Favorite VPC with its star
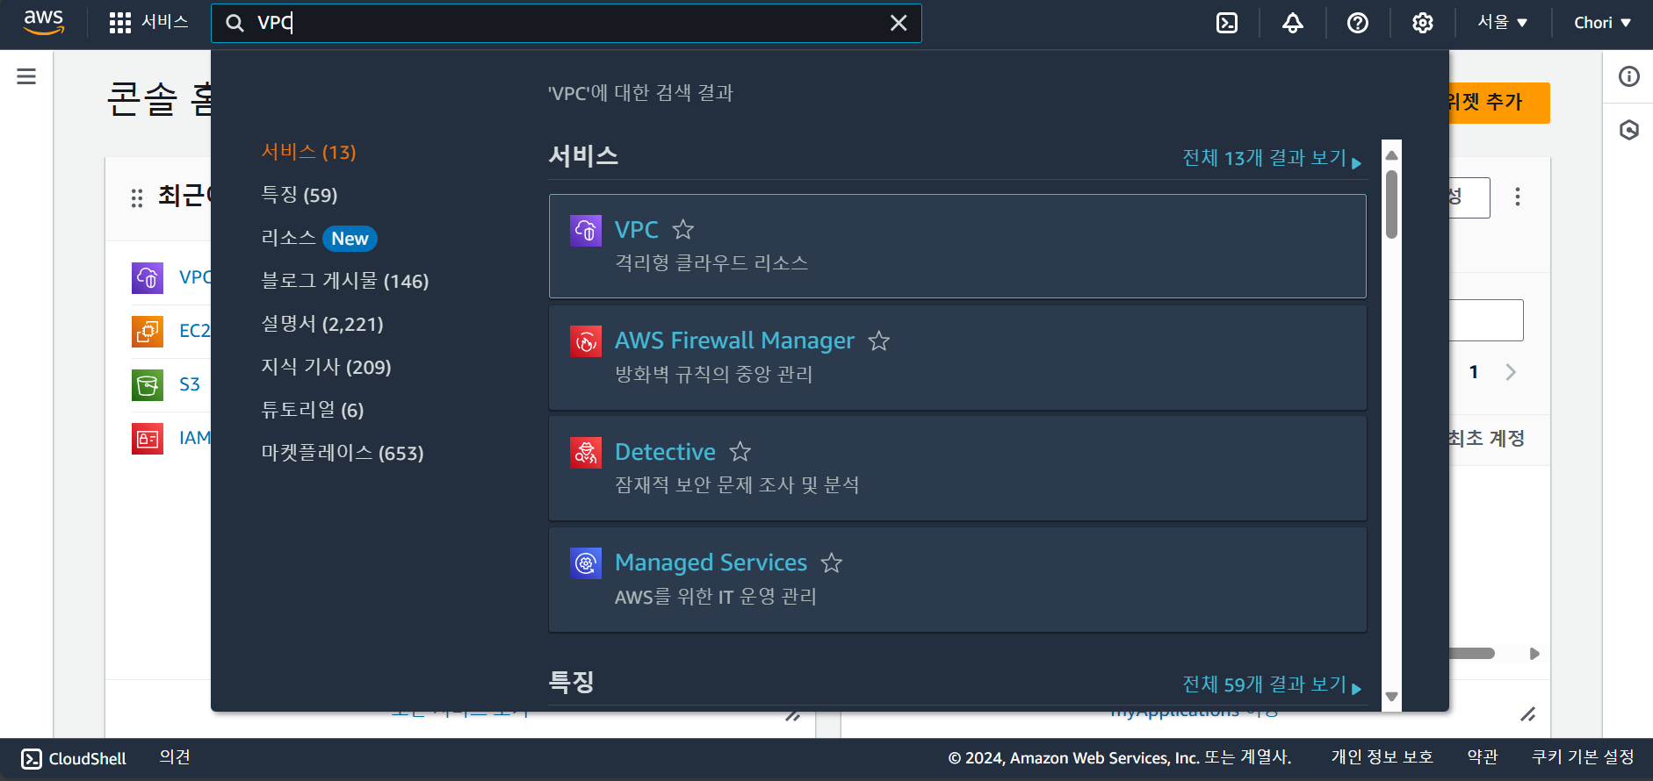1653x781 pixels. pyautogui.click(x=682, y=230)
